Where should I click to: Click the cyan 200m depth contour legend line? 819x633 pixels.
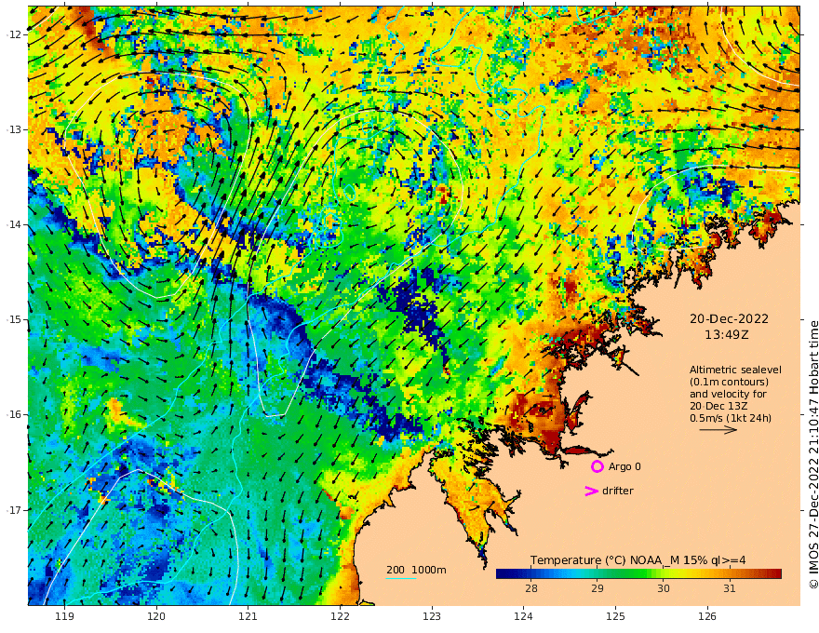(400, 578)
